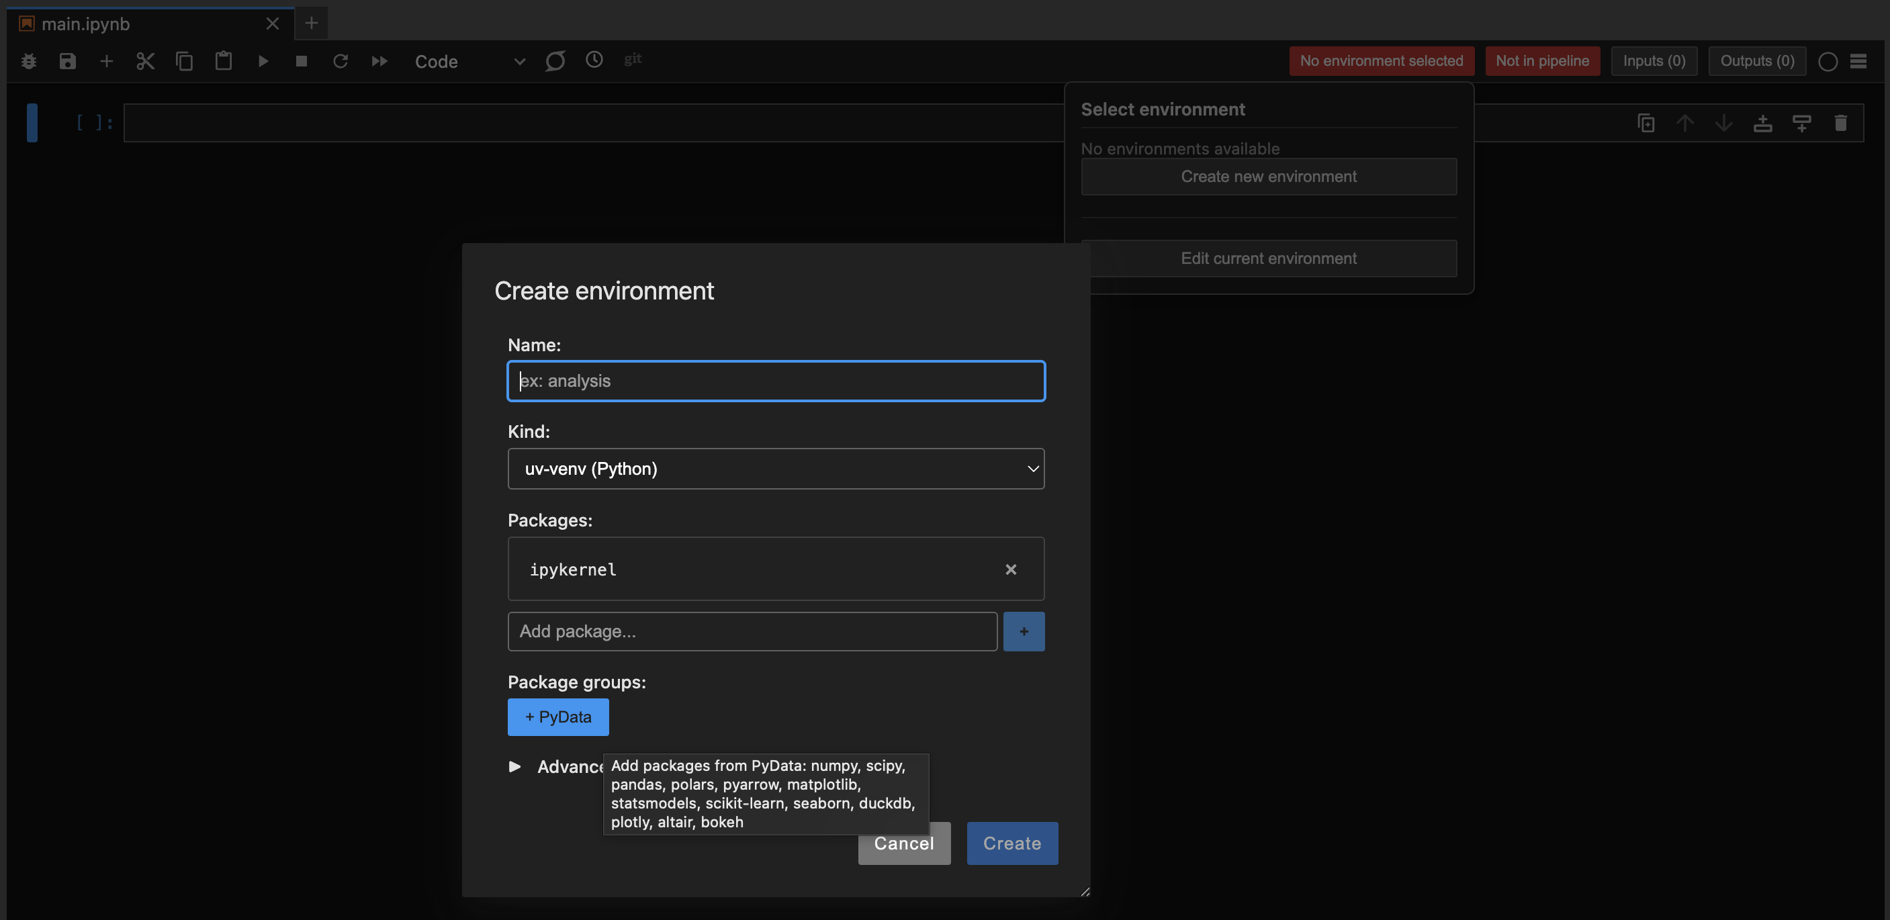
Task: Click the cut cell scissors icon
Action: 145,61
